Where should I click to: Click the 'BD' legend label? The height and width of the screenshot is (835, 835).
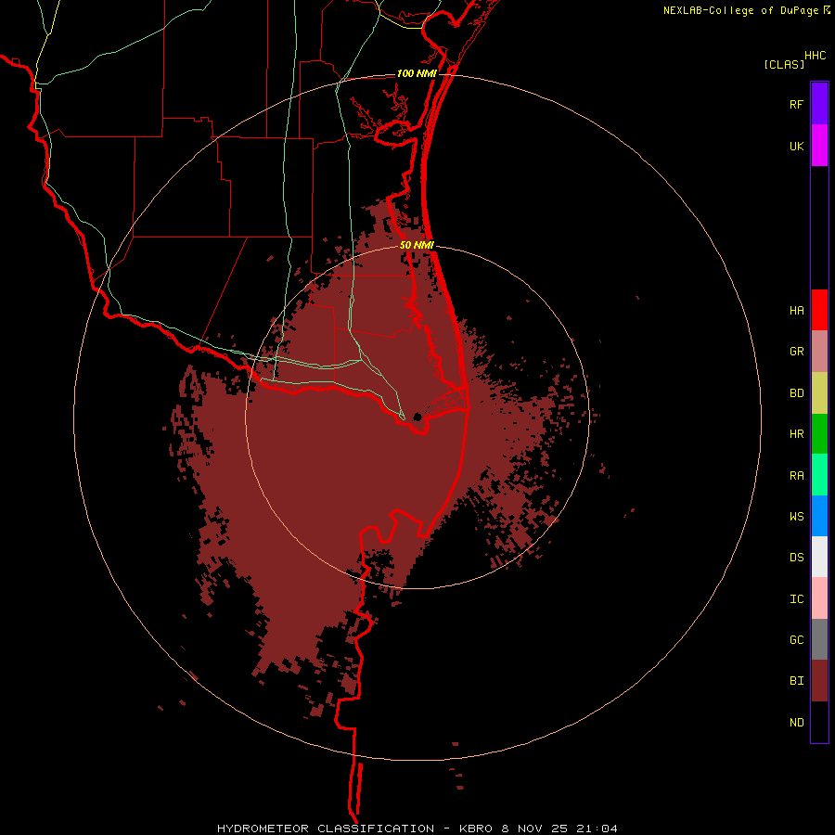[796, 393]
